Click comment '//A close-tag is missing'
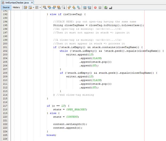Image resolution: width=166 pixels, height=141 pixels. [x=87, y=40]
